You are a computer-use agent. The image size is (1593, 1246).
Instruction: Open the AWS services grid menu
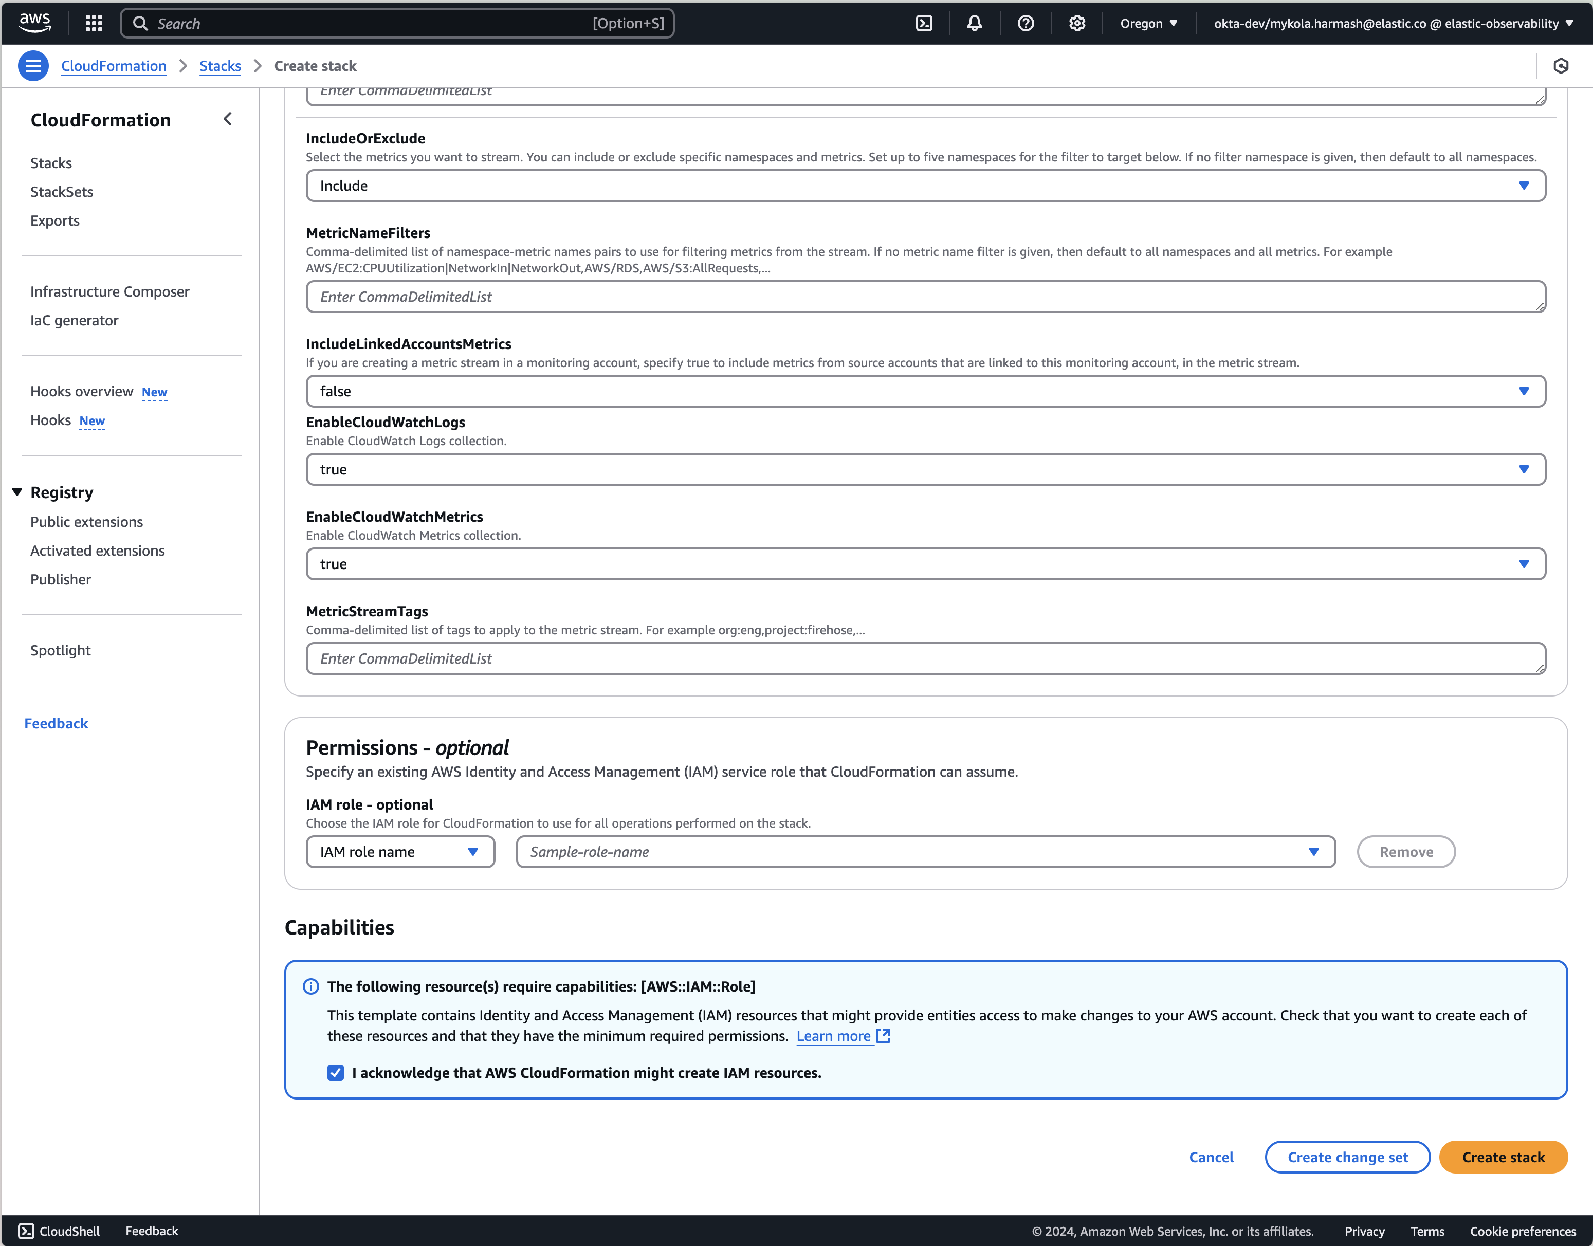[x=94, y=23]
